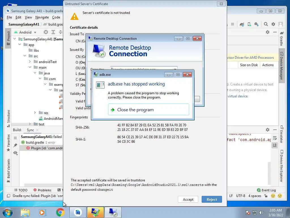Close the adb.exe program
290x218 pixels.
coord(148,110)
